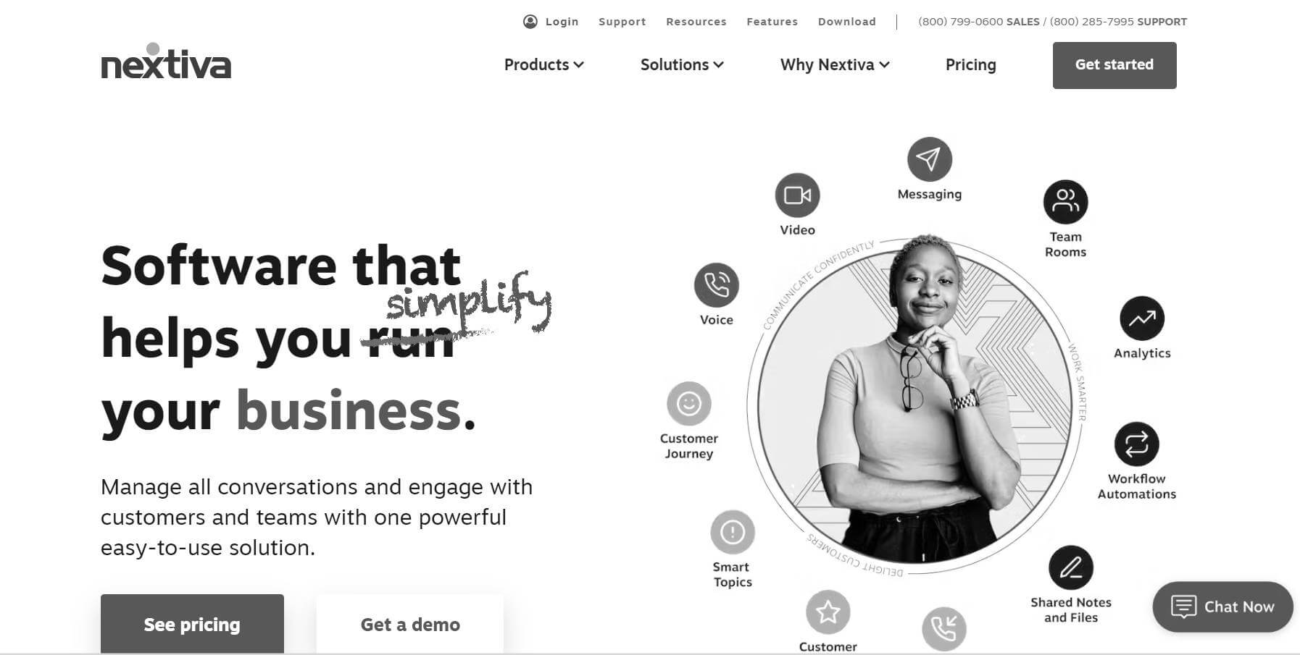
Task: Select the Analytics trend arrow icon
Action: point(1142,318)
